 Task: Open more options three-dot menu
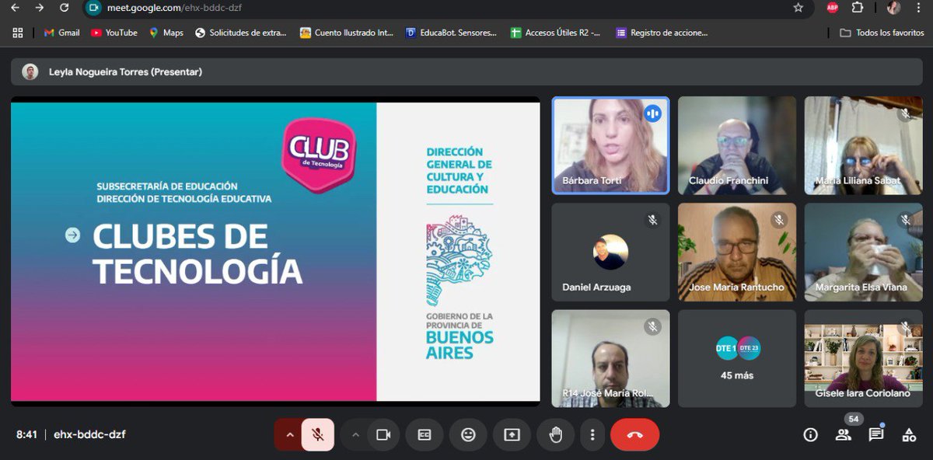pos(592,434)
